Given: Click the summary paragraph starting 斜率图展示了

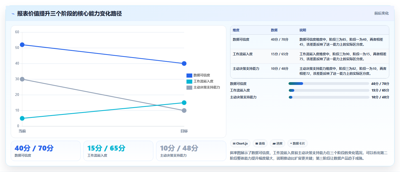Looking at the screenshot, I should pos(309,156).
